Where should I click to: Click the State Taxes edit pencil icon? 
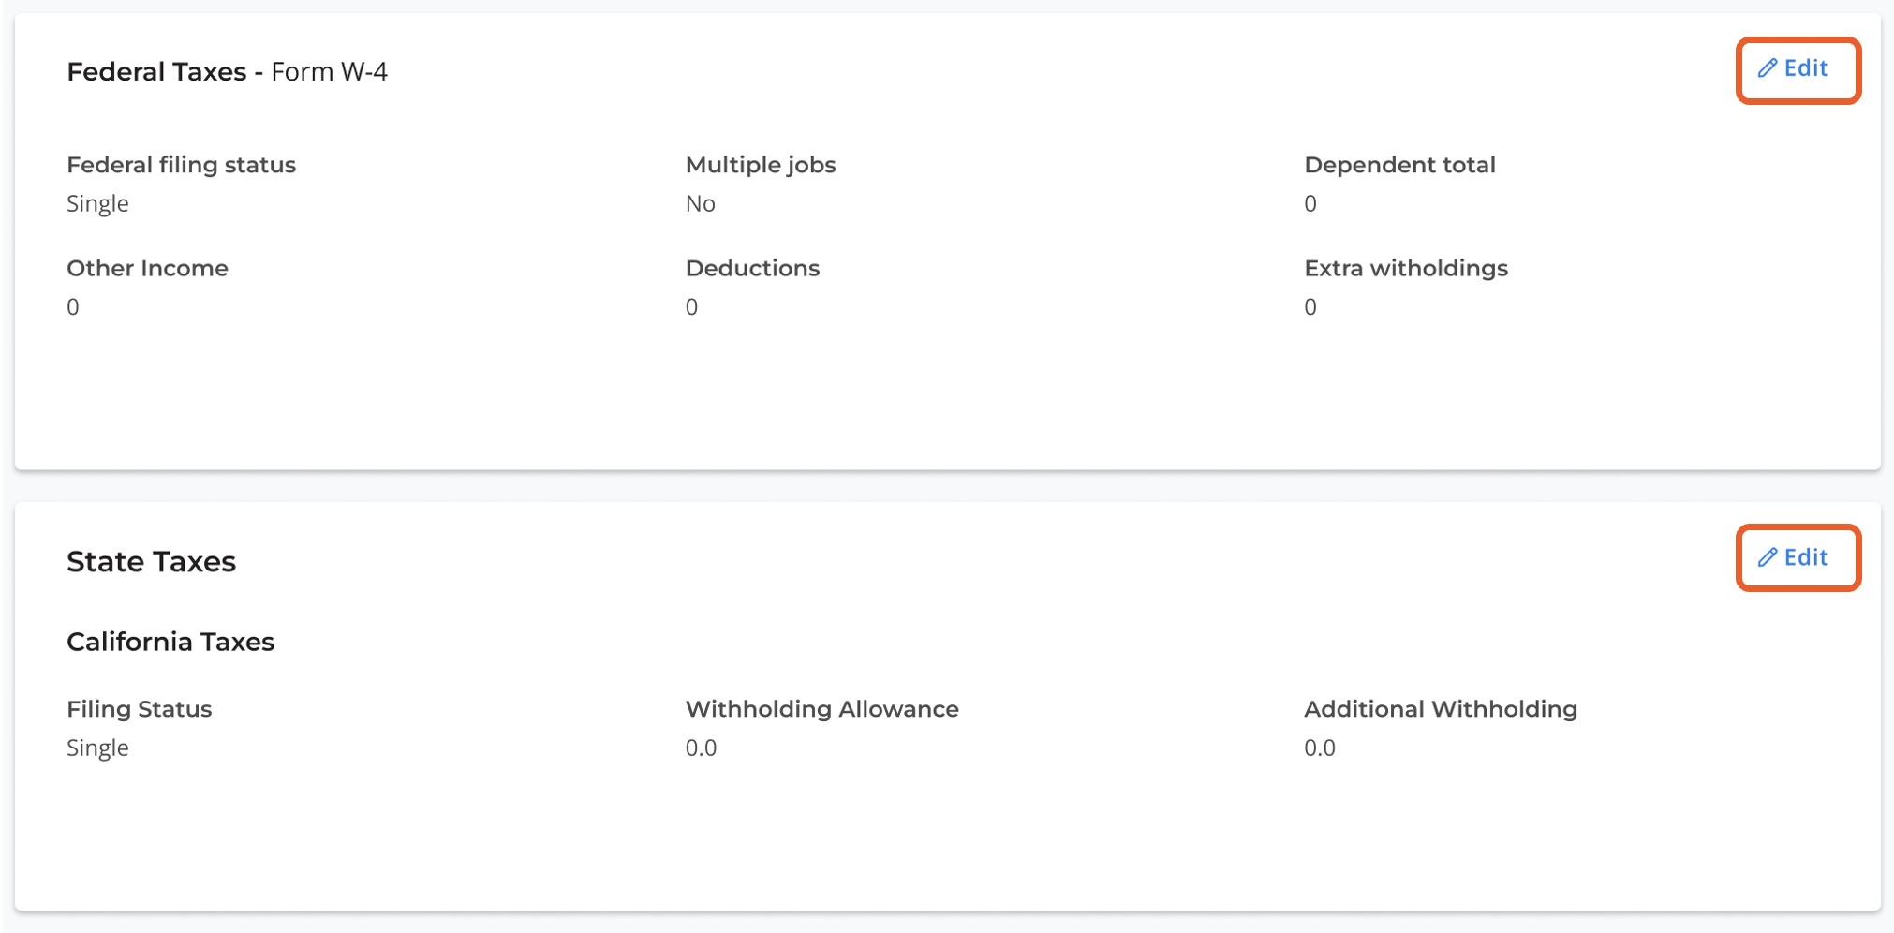click(1768, 558)
